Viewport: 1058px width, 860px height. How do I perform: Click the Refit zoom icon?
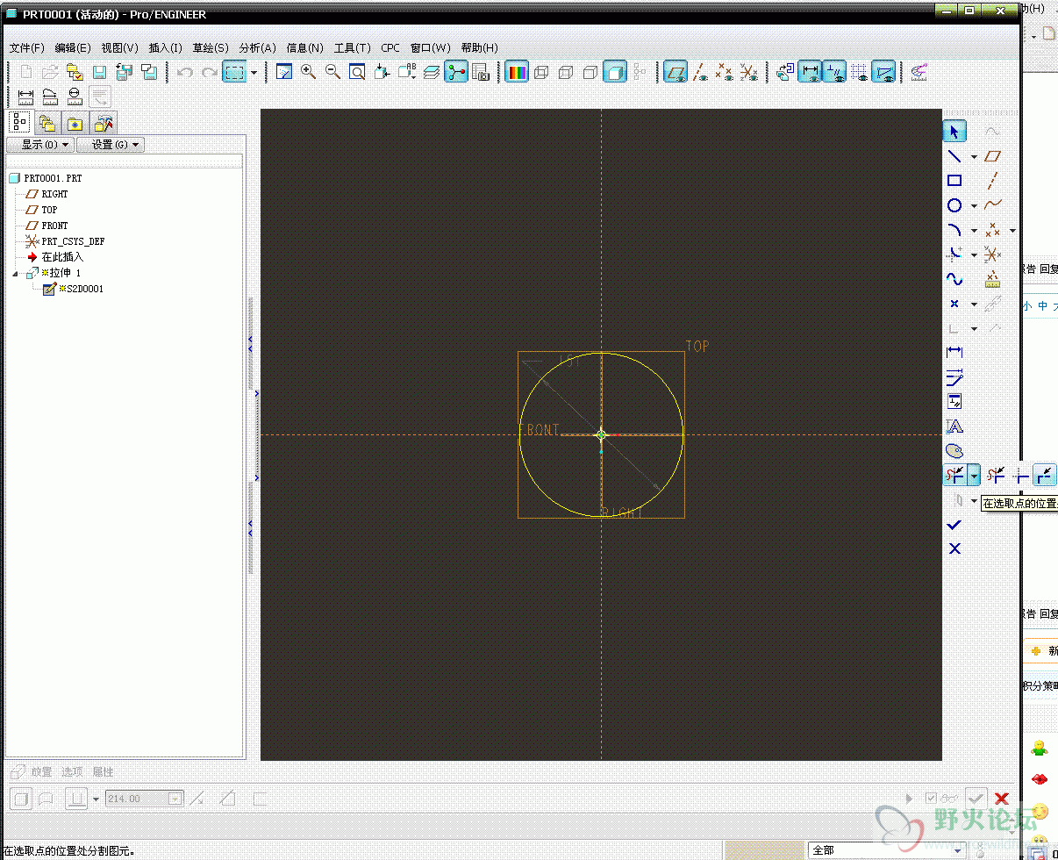(x=358, y=73)
